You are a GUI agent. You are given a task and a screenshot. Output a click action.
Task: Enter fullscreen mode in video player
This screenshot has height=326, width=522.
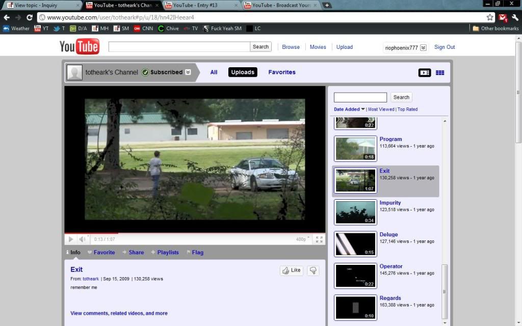(x=319, y=239)
